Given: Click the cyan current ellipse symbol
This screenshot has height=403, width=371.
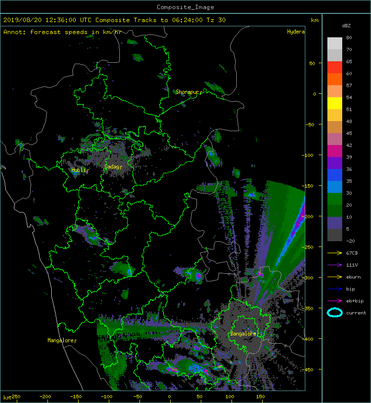Looking at the screenshot, I should pyautogui.click(x=335, y=313).
